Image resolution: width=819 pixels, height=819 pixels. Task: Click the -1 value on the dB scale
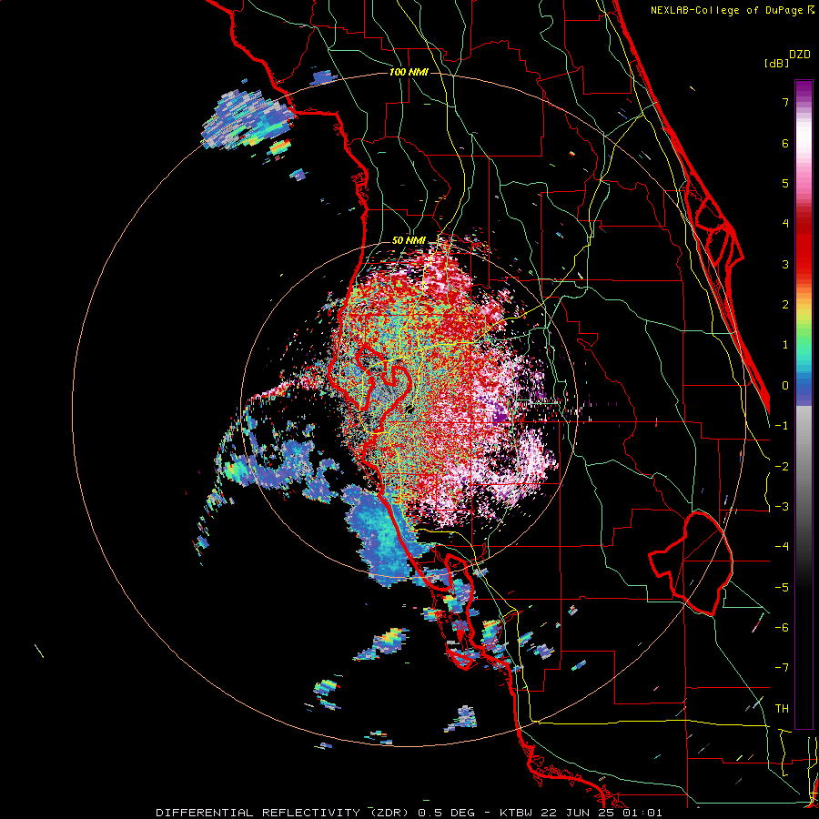point(782,426)
